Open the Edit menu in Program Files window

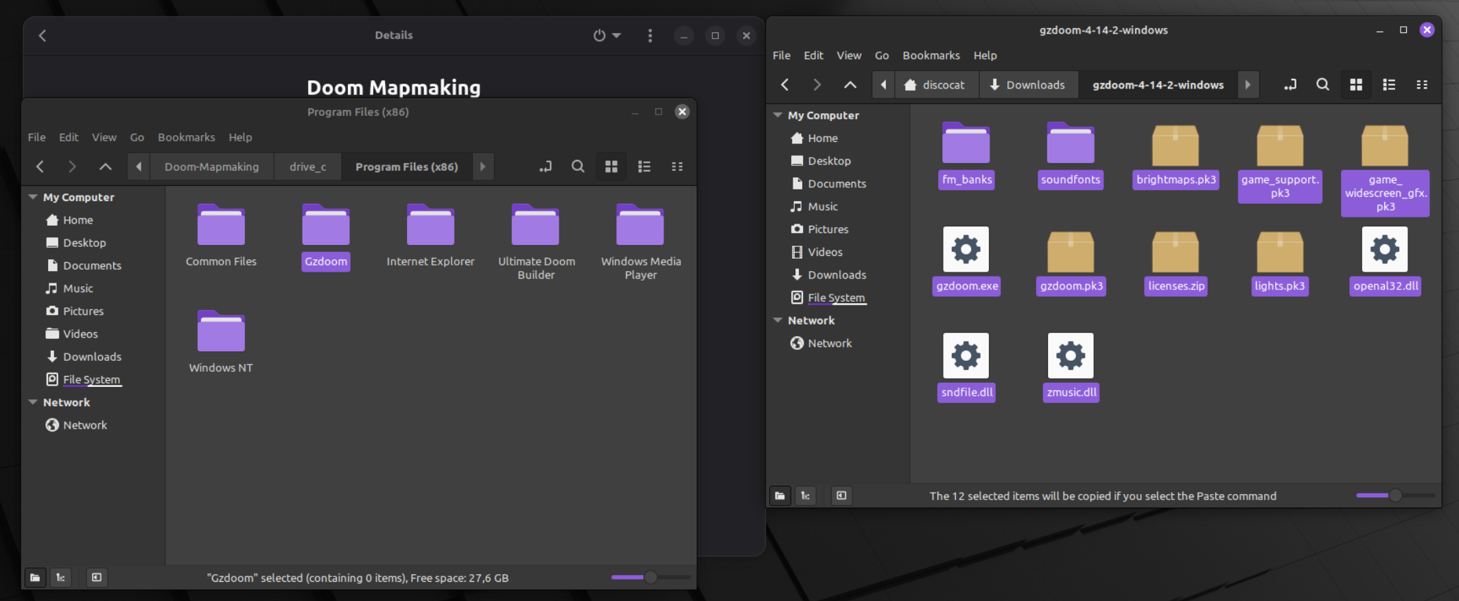(x=68, y=137)
